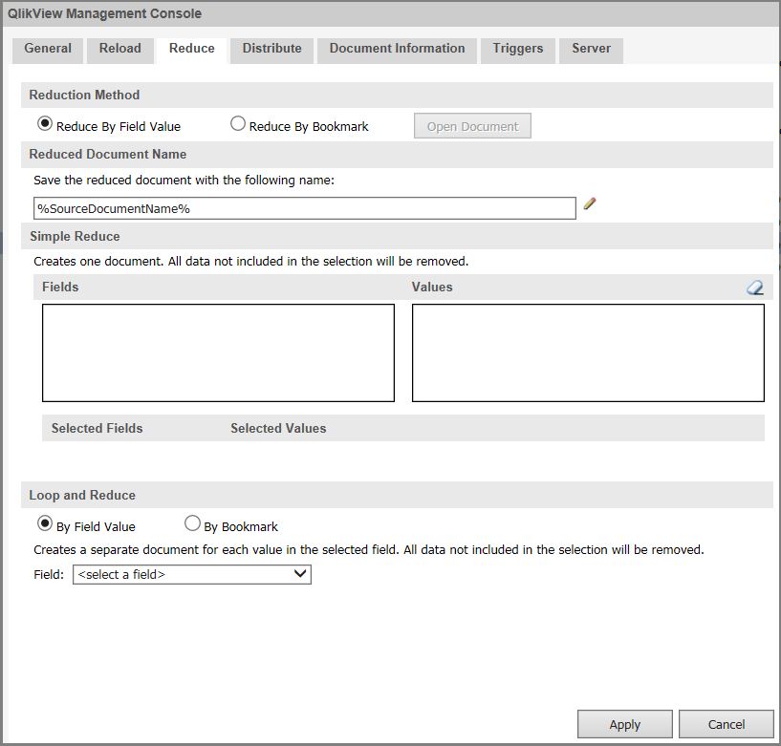
Task: Click the reduced document name input field
Action: pyautogui.click(x=305, y=208)
